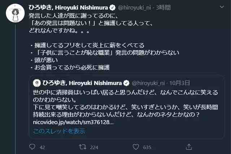Viewport: 231px width, 154px height.
Task: Click the reply speech bubble icon
Action: [x=32, y=146]
